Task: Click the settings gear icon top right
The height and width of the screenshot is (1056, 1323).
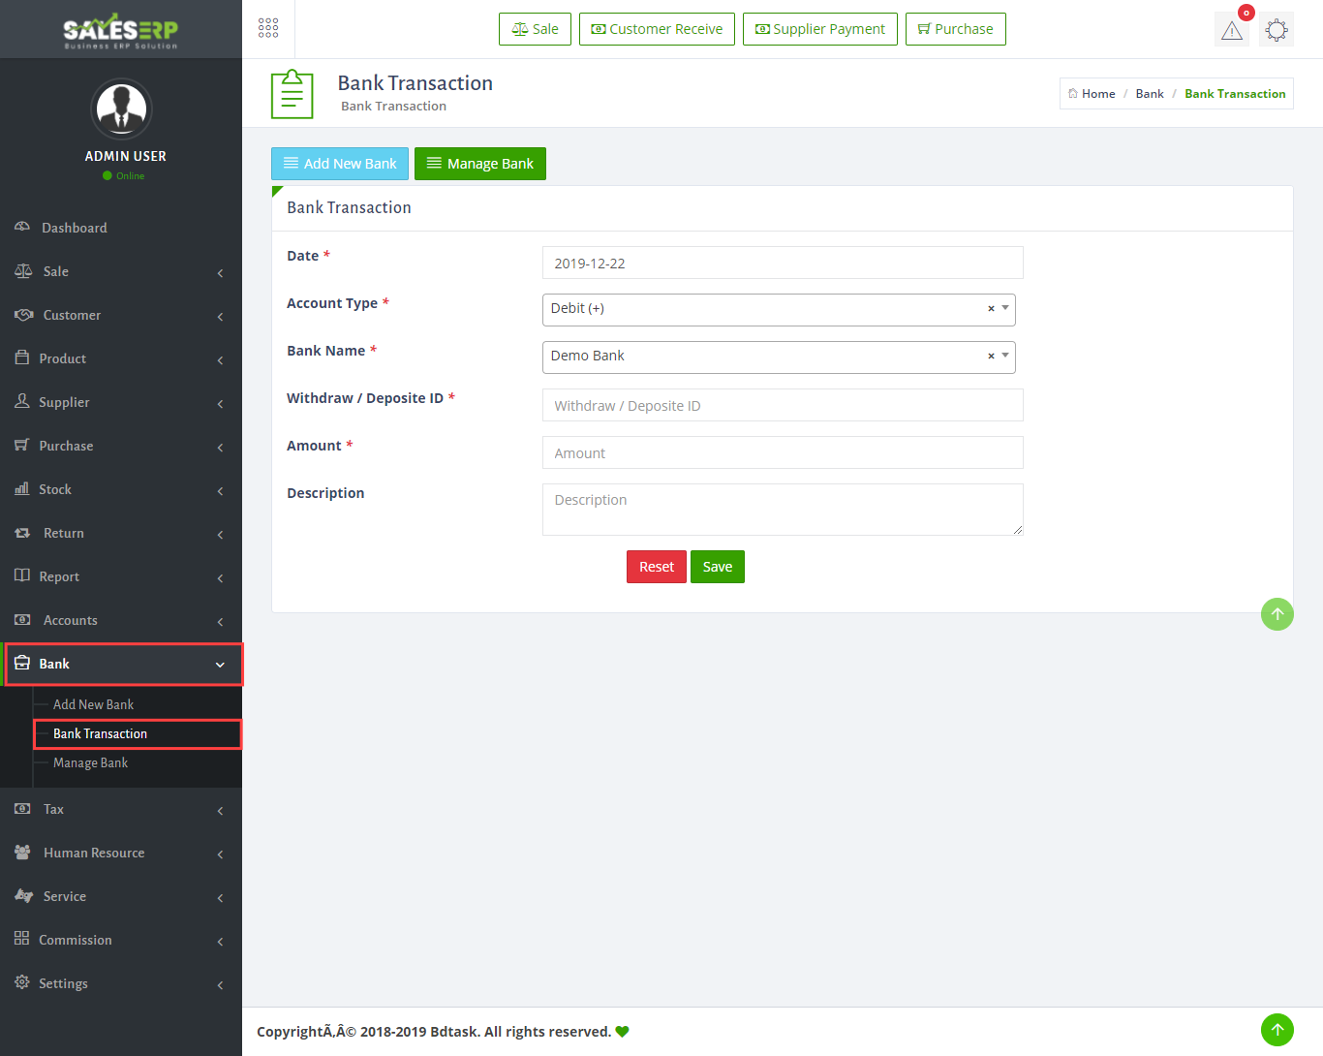Action: (x=1277, y=30)
